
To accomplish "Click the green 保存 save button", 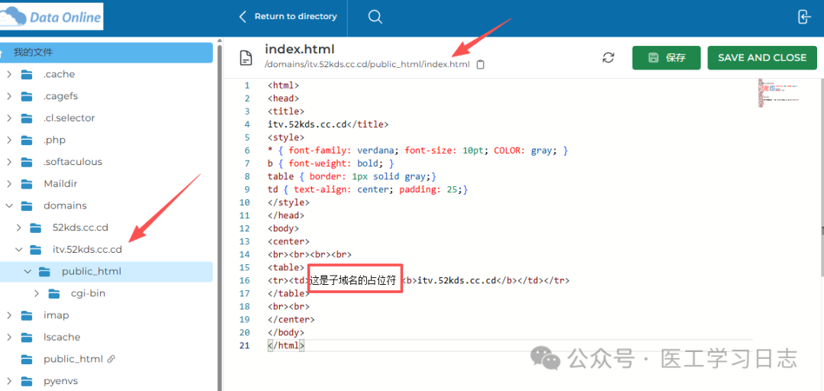I will 666,58.
